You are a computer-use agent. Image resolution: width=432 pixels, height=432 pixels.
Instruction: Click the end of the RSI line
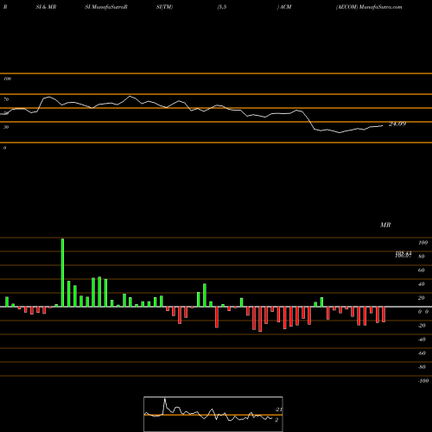click(383, 125)
